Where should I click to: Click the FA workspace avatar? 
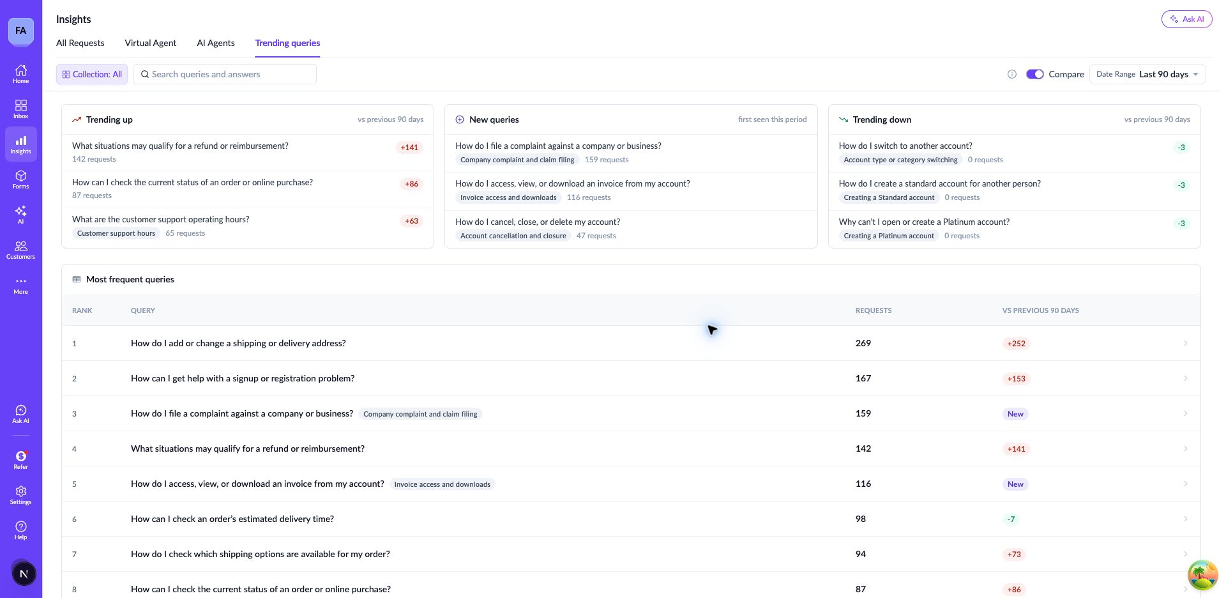[20, 31]
